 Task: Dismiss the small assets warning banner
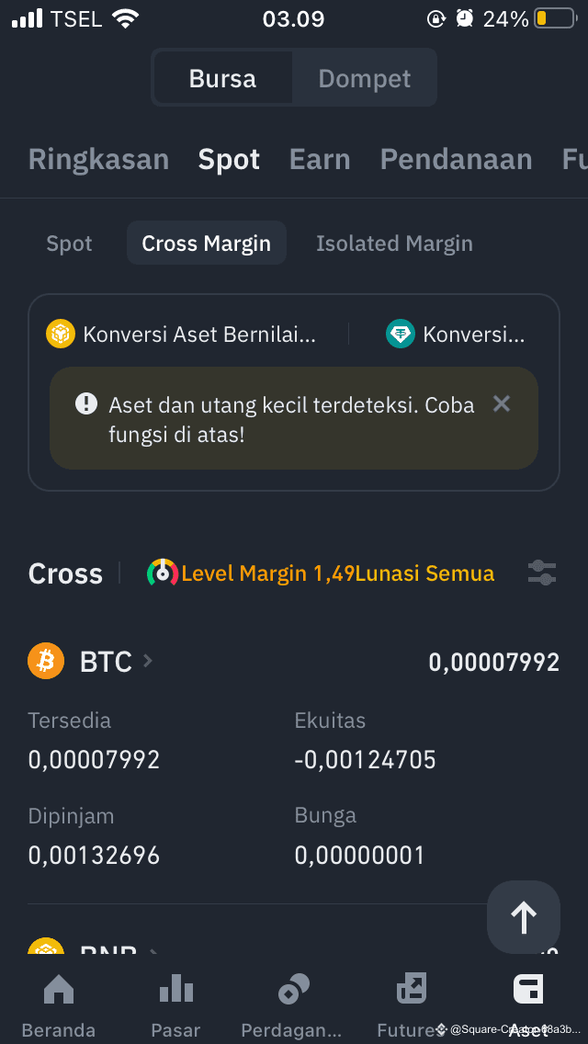click(x=501, y=403)
